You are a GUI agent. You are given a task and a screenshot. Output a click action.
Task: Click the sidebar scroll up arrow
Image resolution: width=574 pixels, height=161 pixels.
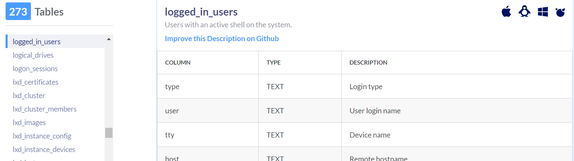click(109, 39)
